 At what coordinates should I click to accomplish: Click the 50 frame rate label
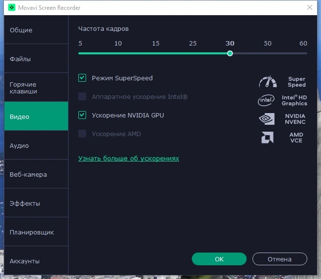(x=268, y=44)
